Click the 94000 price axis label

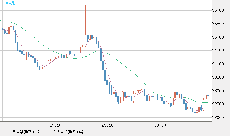[218, 64]
